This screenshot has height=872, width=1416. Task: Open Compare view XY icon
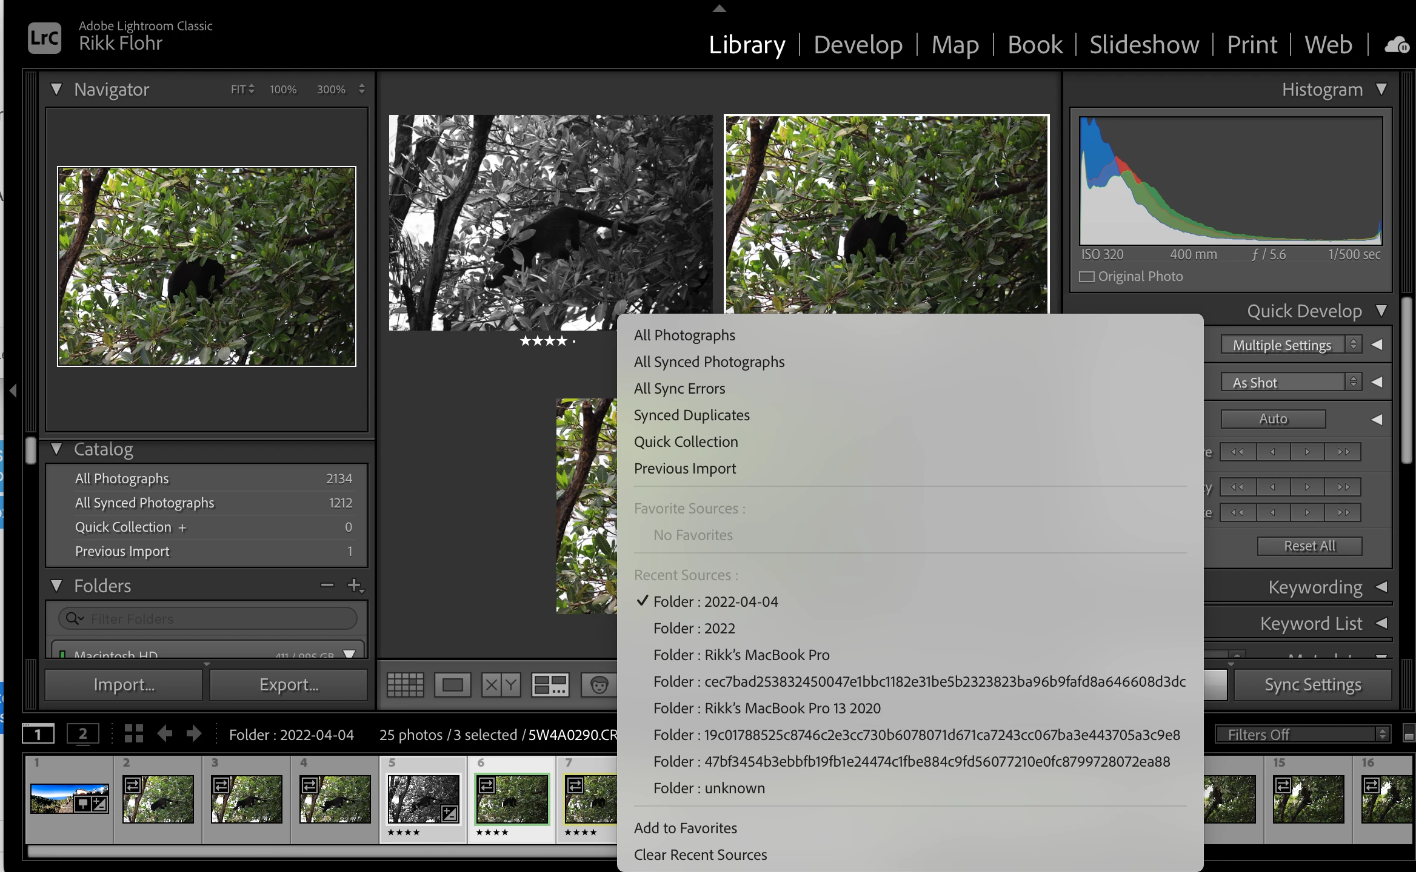501,685
